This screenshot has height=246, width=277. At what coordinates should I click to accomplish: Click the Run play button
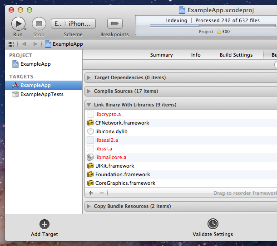click(18, 24)
